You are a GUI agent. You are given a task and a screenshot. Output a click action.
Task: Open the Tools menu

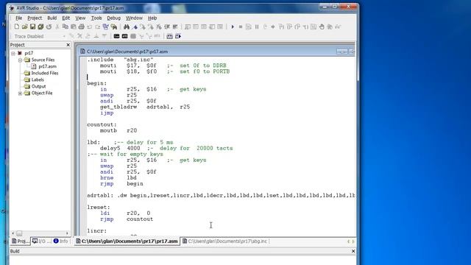(96, 18)
